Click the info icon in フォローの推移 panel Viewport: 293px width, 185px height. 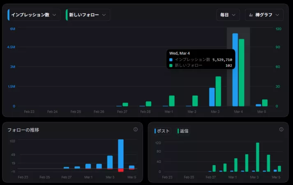136,129
